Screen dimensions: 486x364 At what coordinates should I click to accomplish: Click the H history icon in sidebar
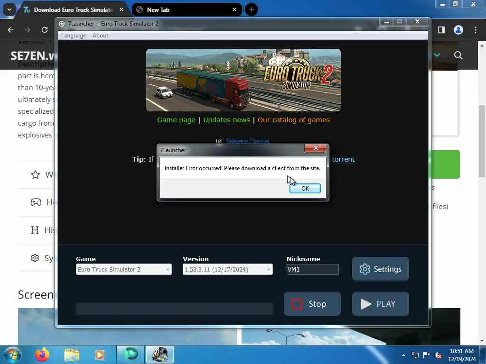pyautogui.click(x=35, y=230)
